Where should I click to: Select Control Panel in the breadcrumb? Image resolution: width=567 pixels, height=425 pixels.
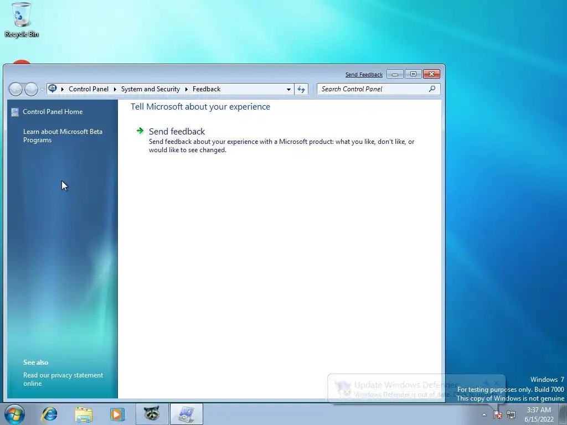tap(89, 89)
